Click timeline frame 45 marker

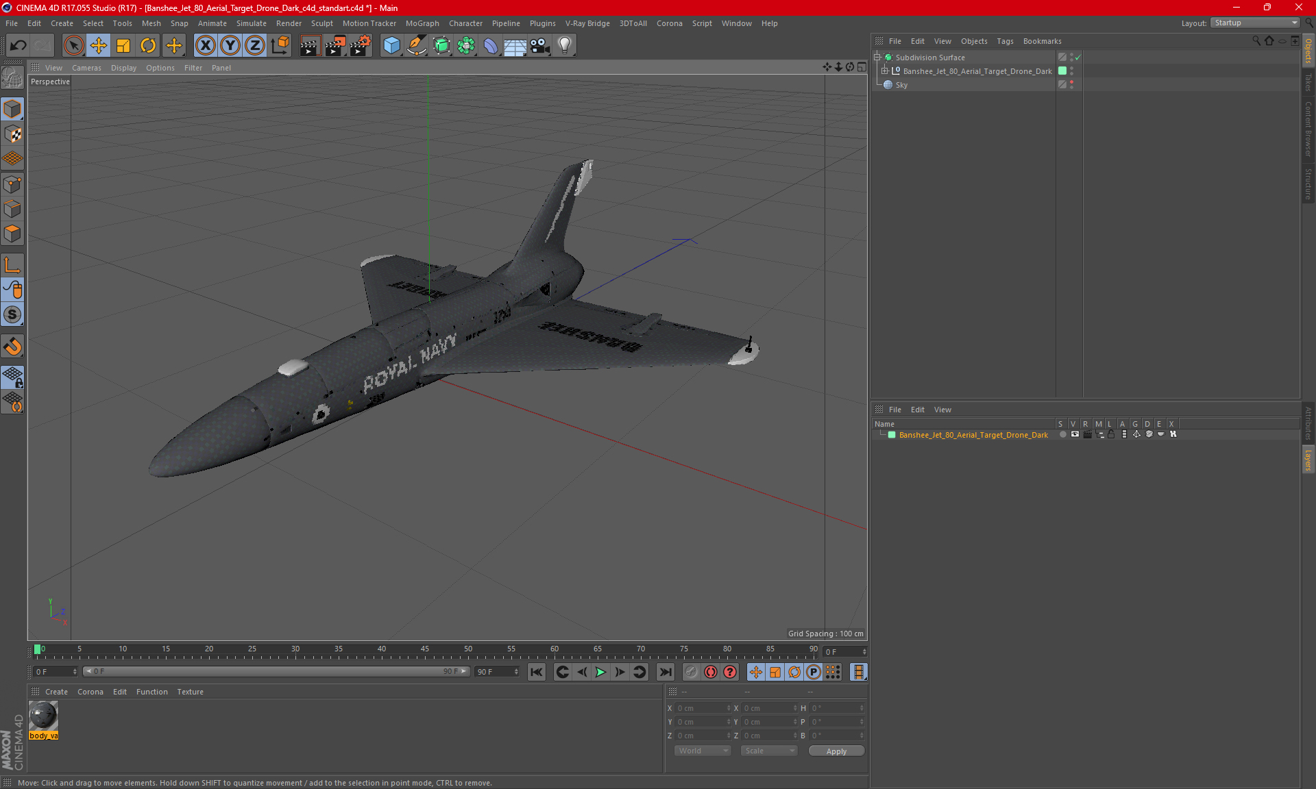(425, 651)
